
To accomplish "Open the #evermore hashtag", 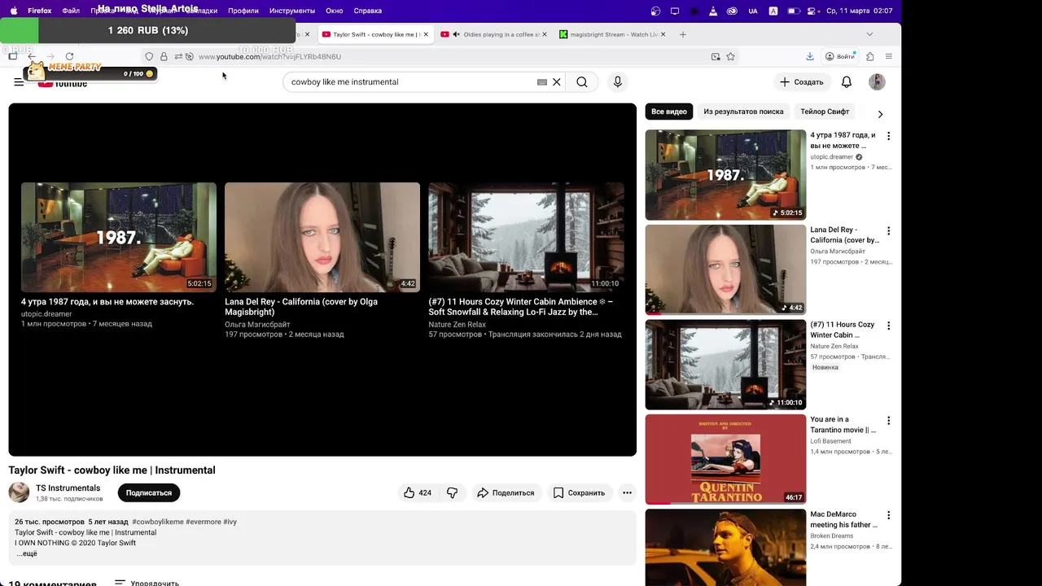I will (204, 522).
